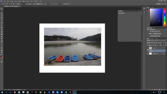
Task: Switch to the Swatches tab
Action: [x=152, y=7]
